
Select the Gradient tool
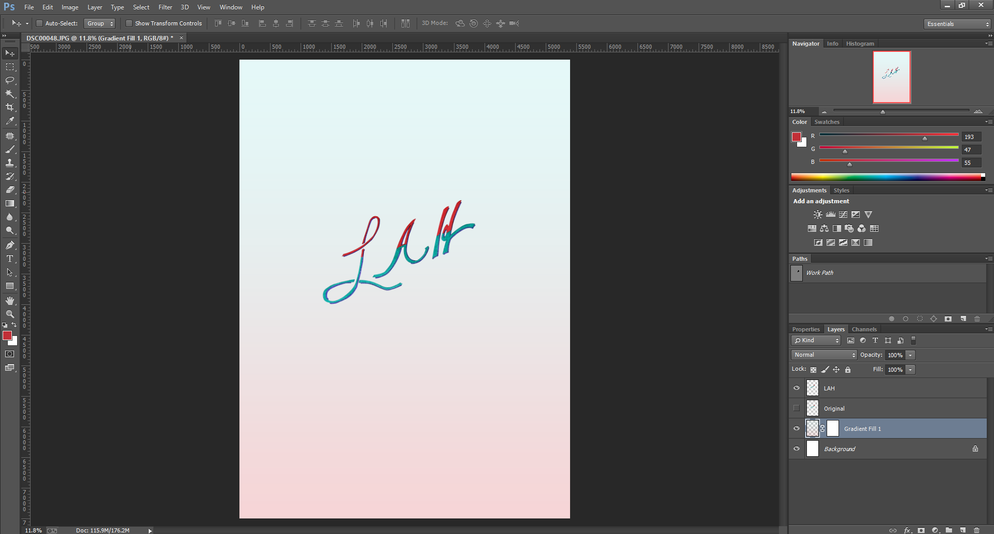point(10,203)
